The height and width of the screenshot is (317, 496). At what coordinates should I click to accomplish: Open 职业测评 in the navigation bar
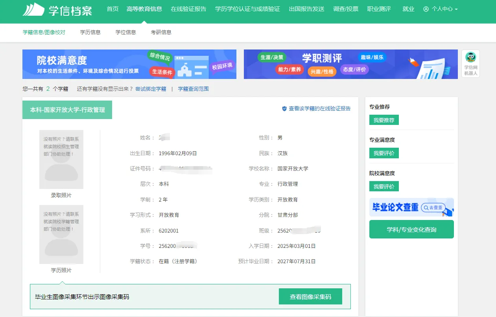(379, 9)
